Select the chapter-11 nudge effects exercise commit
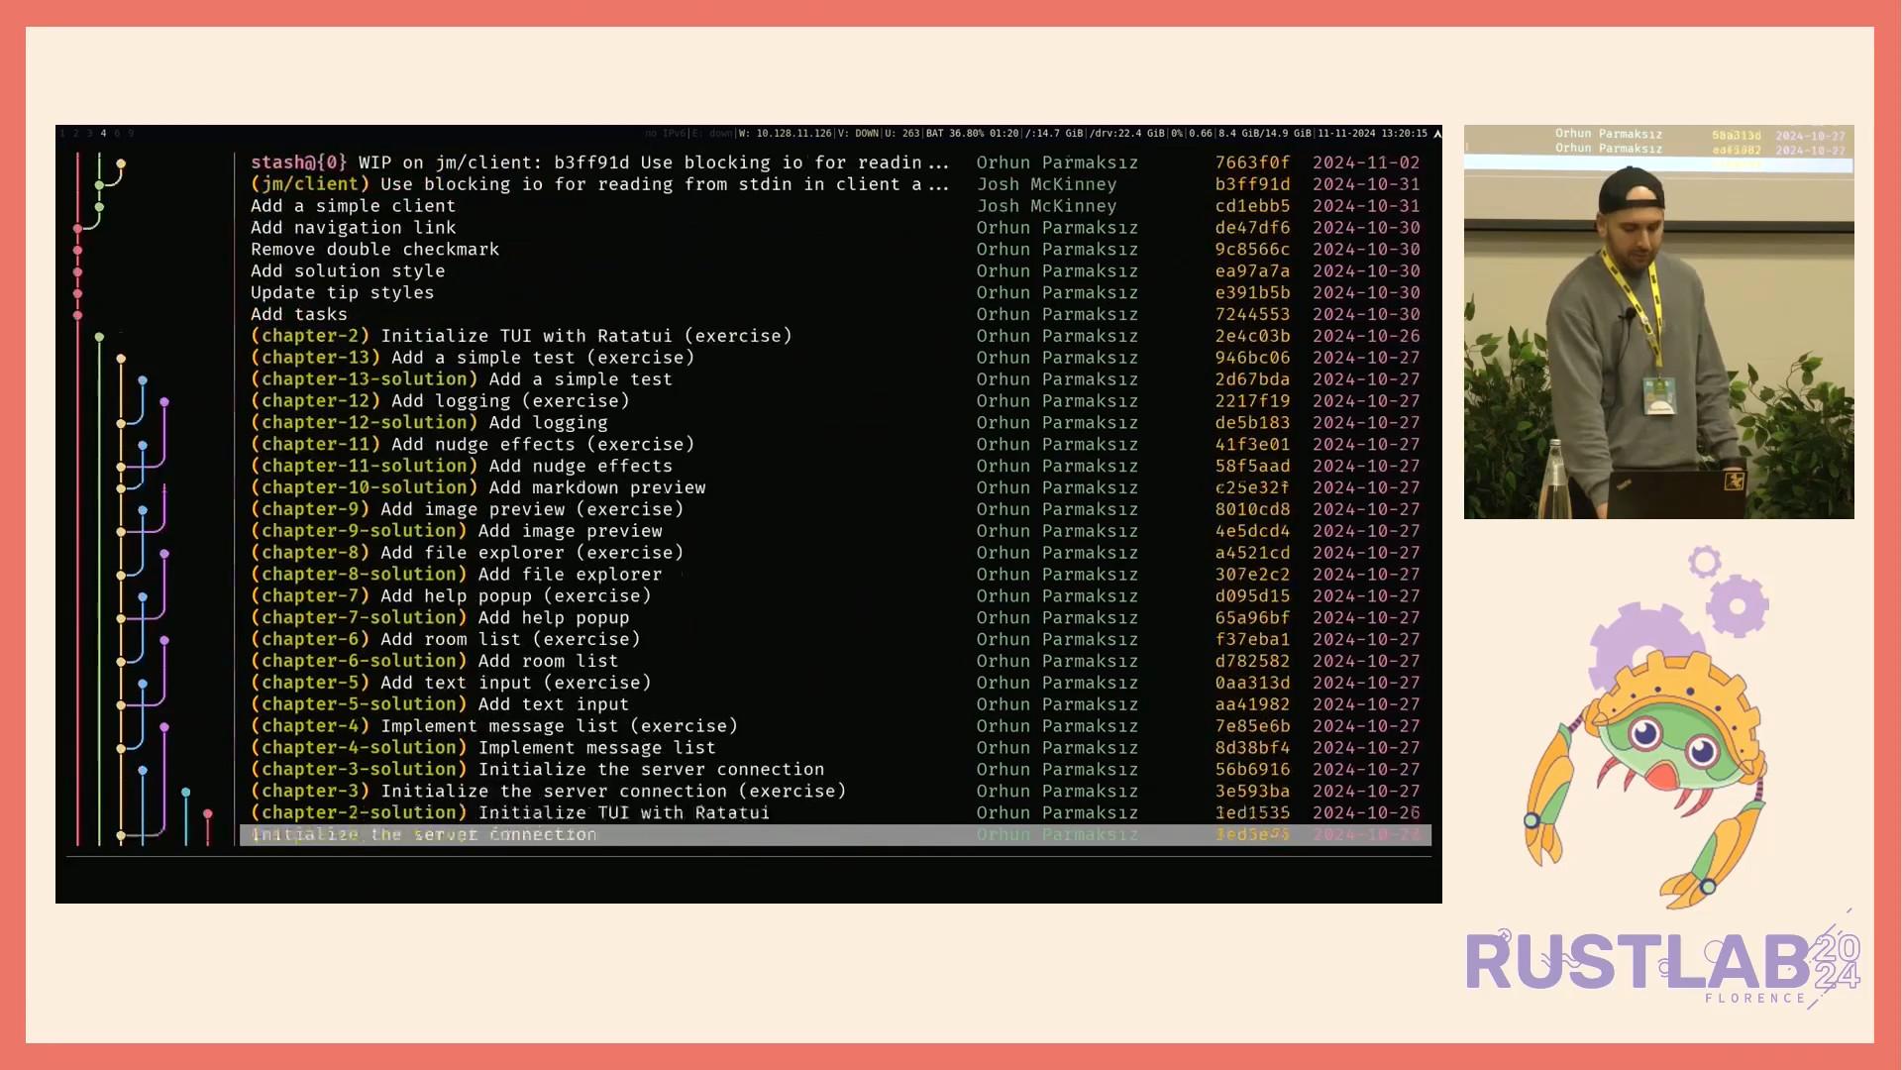Image resolution: width=1902 pixels, height=1070 pixels. tap(835, 445)
